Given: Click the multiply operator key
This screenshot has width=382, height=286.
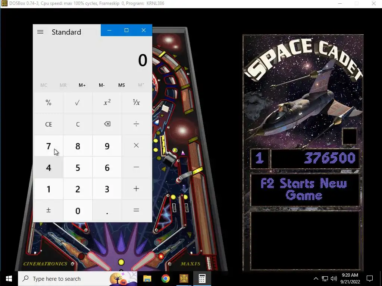Looking at the screenshot, I should 136,146.
